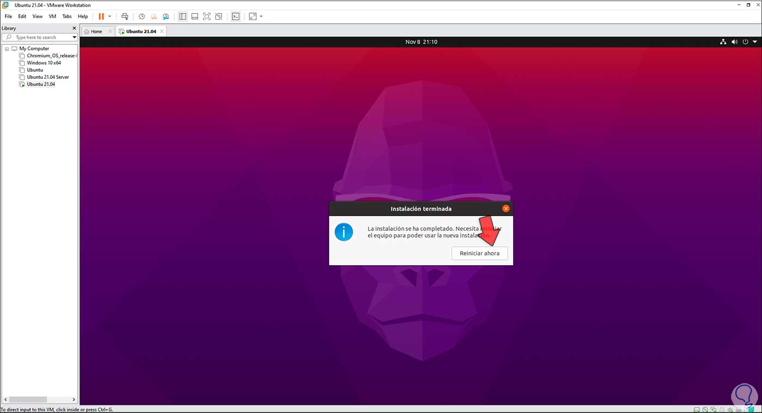Viewport: 762px width, 413px height.
Task: Open the Ubuntu system menu arrow
Action: (755, 42)
